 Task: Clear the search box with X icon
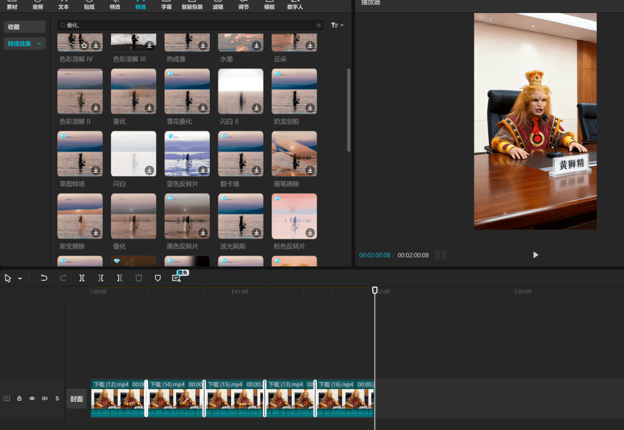pos(318,25)
